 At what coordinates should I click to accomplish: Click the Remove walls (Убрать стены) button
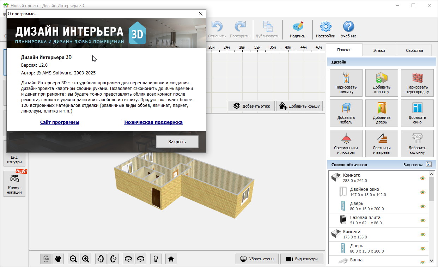pyautogui.click(x=257, y=259)
